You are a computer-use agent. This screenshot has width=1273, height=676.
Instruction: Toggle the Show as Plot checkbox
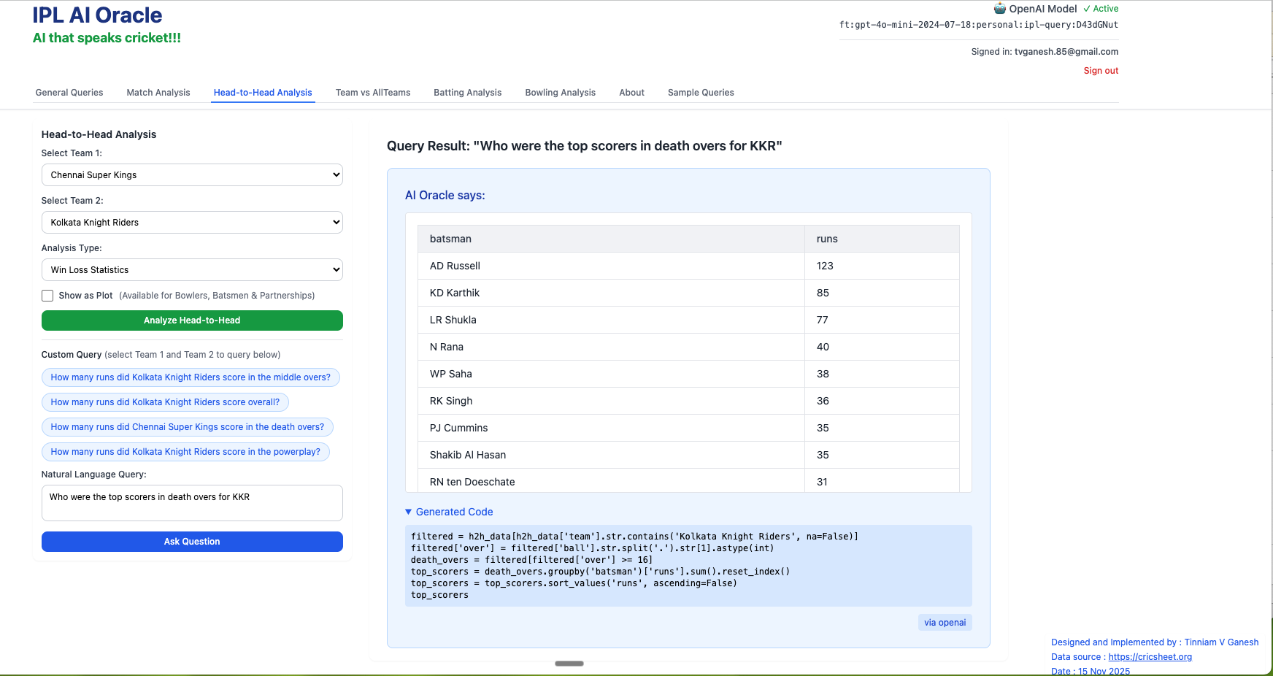(x=47, y=296)
